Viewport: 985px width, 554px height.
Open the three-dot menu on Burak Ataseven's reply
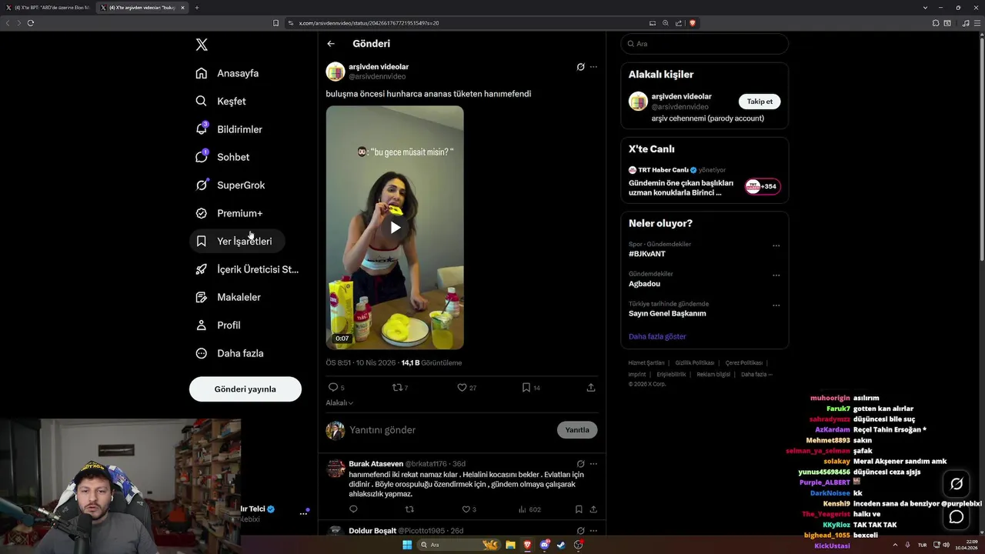[593, 464]
